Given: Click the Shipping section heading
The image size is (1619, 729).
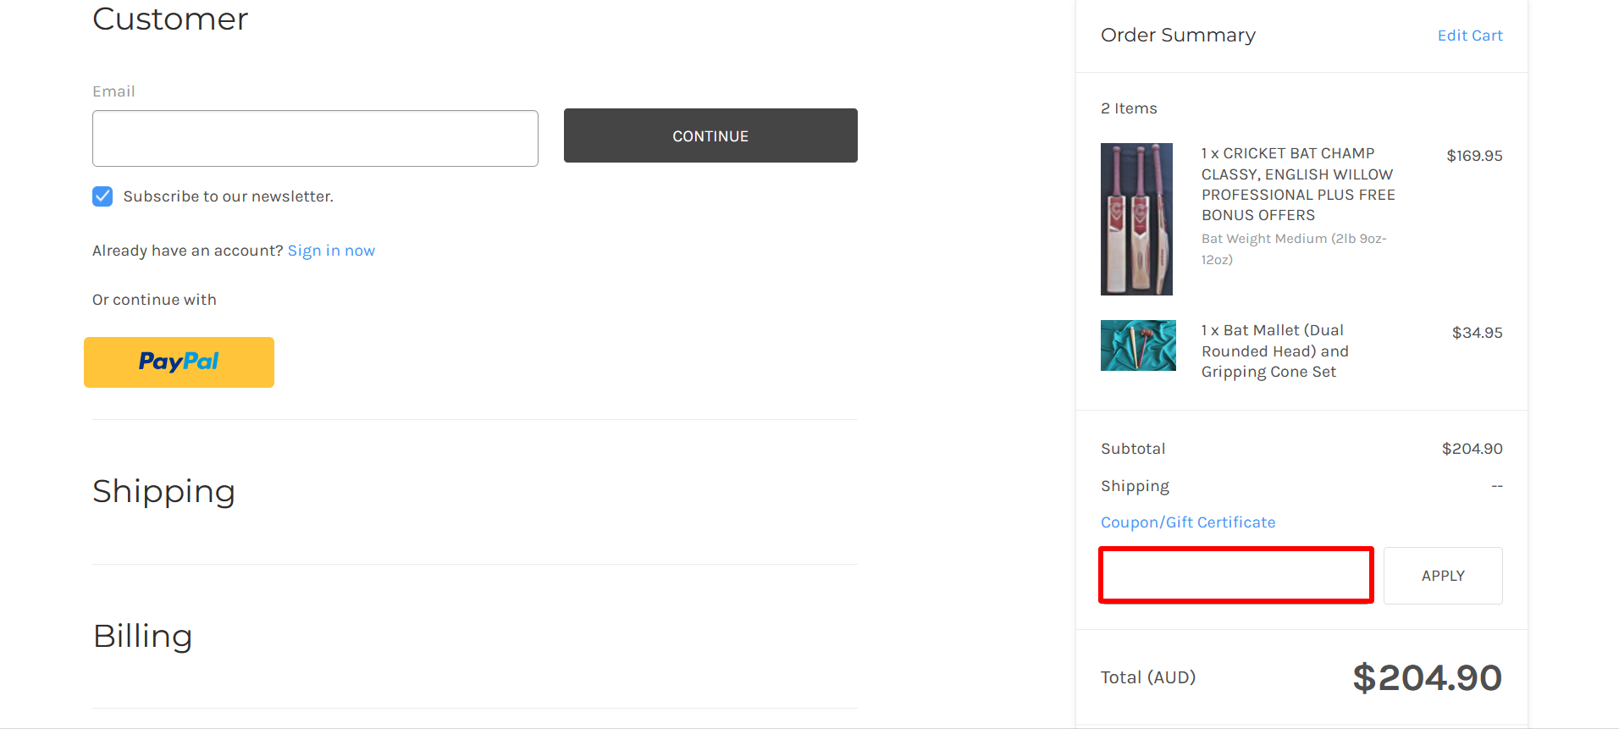Looking at the screenshot, I should click(x=163, y=492).
